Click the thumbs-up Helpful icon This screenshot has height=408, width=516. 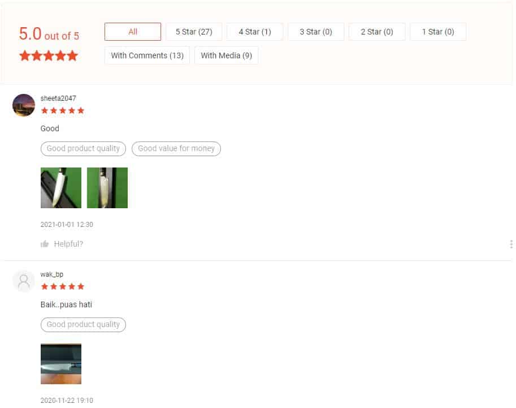coord(45,244)
